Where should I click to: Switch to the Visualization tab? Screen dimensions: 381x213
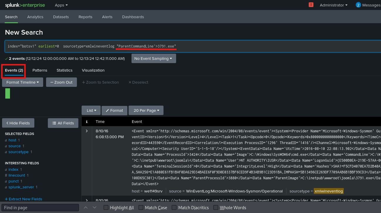pos(93,70)
